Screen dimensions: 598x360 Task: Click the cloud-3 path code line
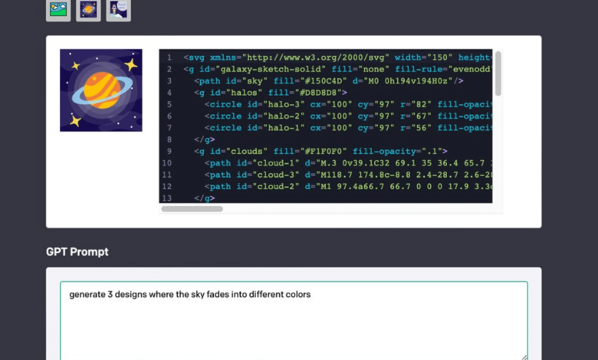(345, 175)
